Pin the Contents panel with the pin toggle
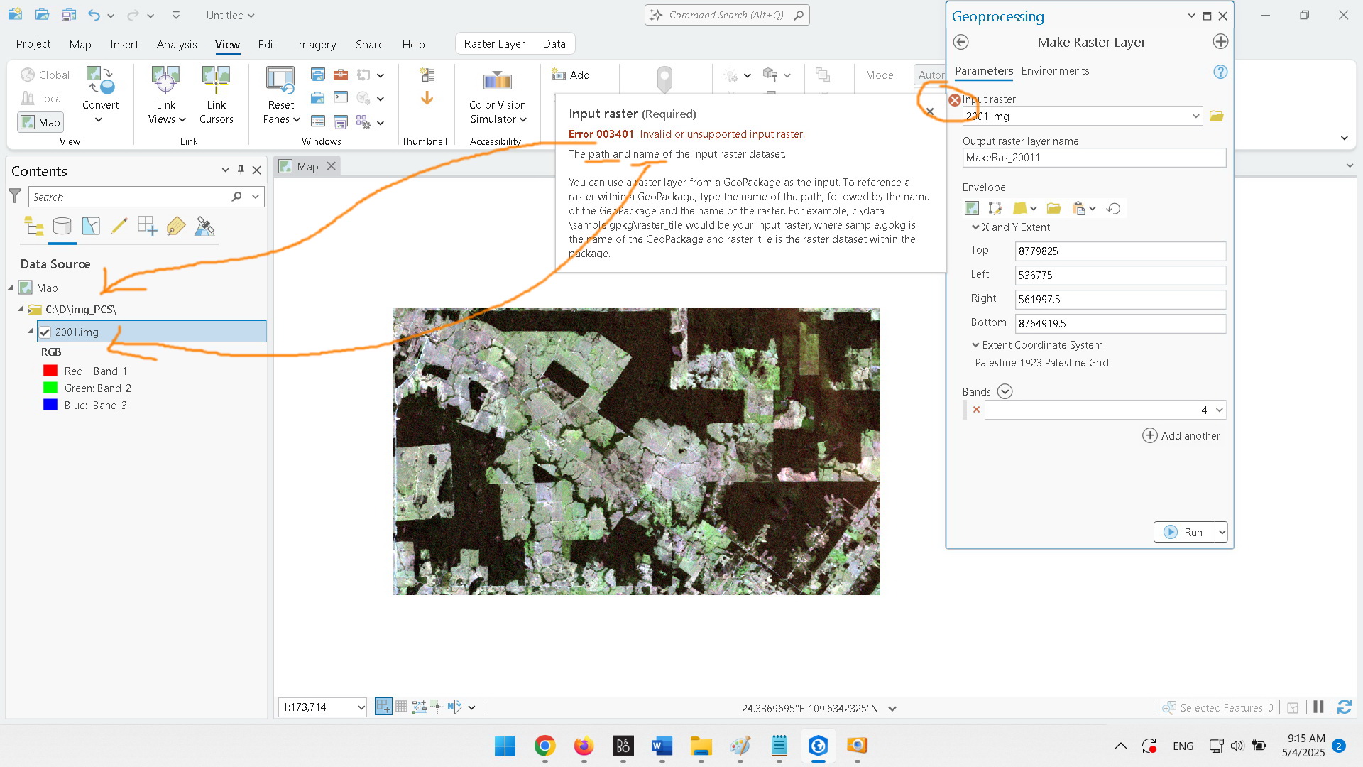 pos(241,170)
